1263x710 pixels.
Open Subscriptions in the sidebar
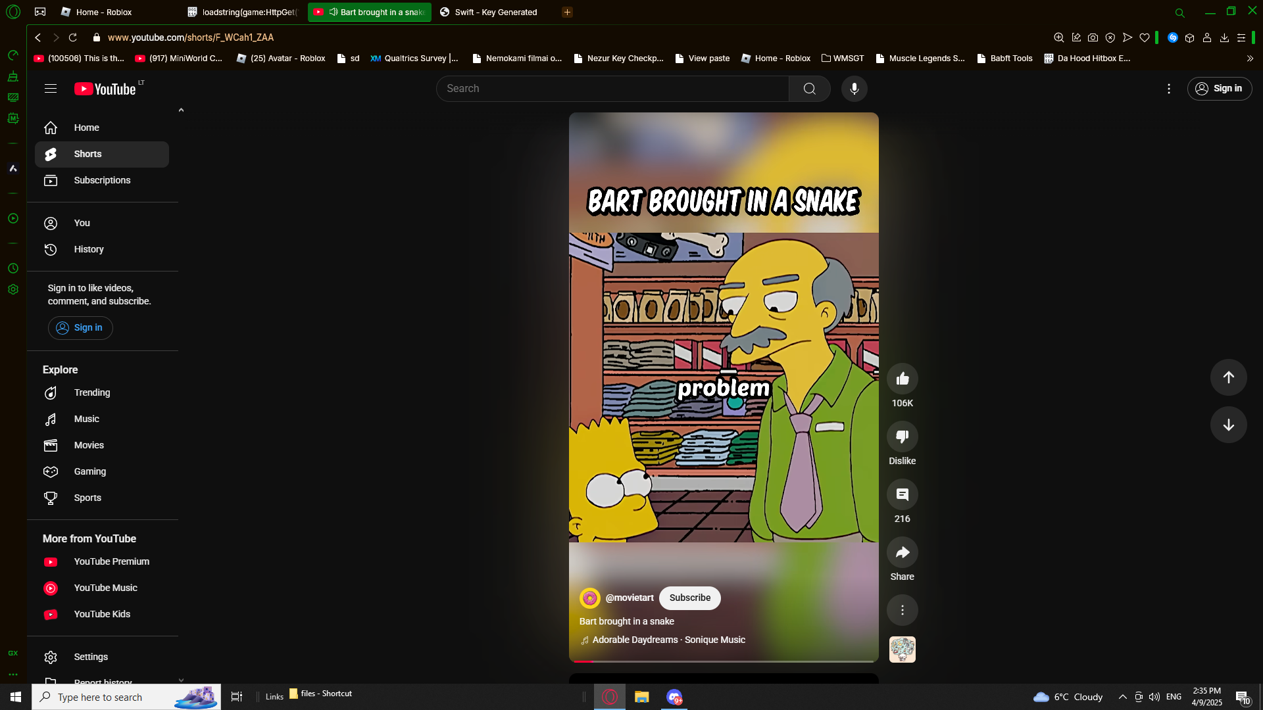pyautogui.click(x=102, y=180)
